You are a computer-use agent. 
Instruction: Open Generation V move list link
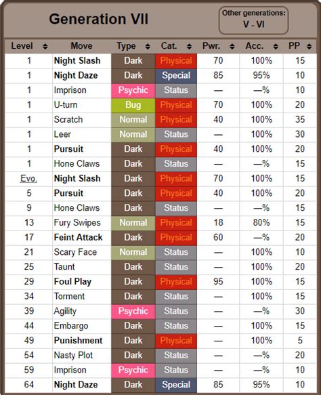coord(246,24)
